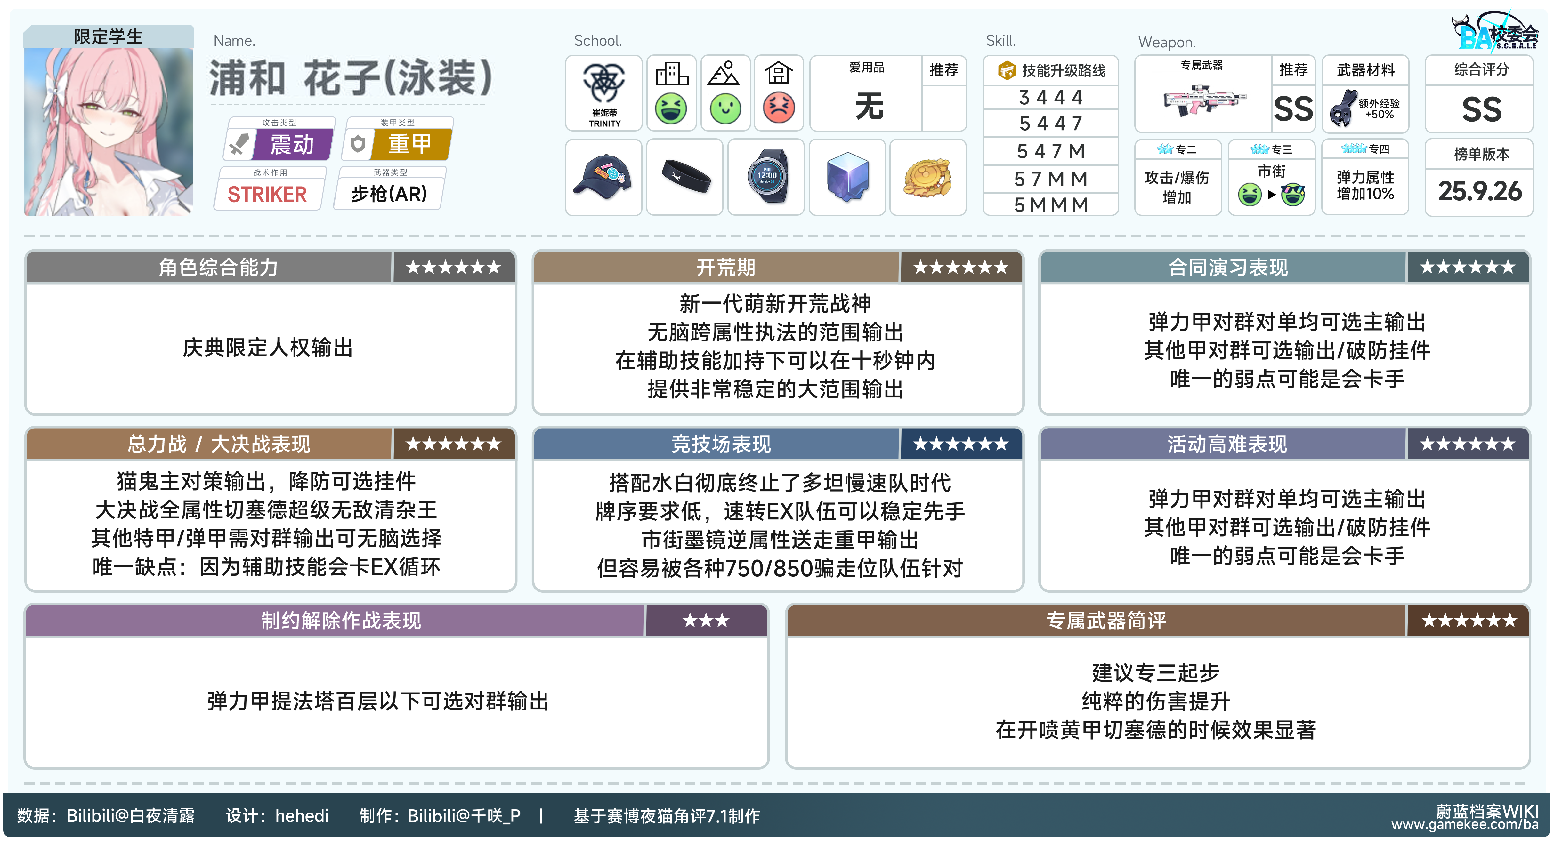Click the 制约解除作战表现 three-star rating
The image size is (1554, 841).
(706, 621)
